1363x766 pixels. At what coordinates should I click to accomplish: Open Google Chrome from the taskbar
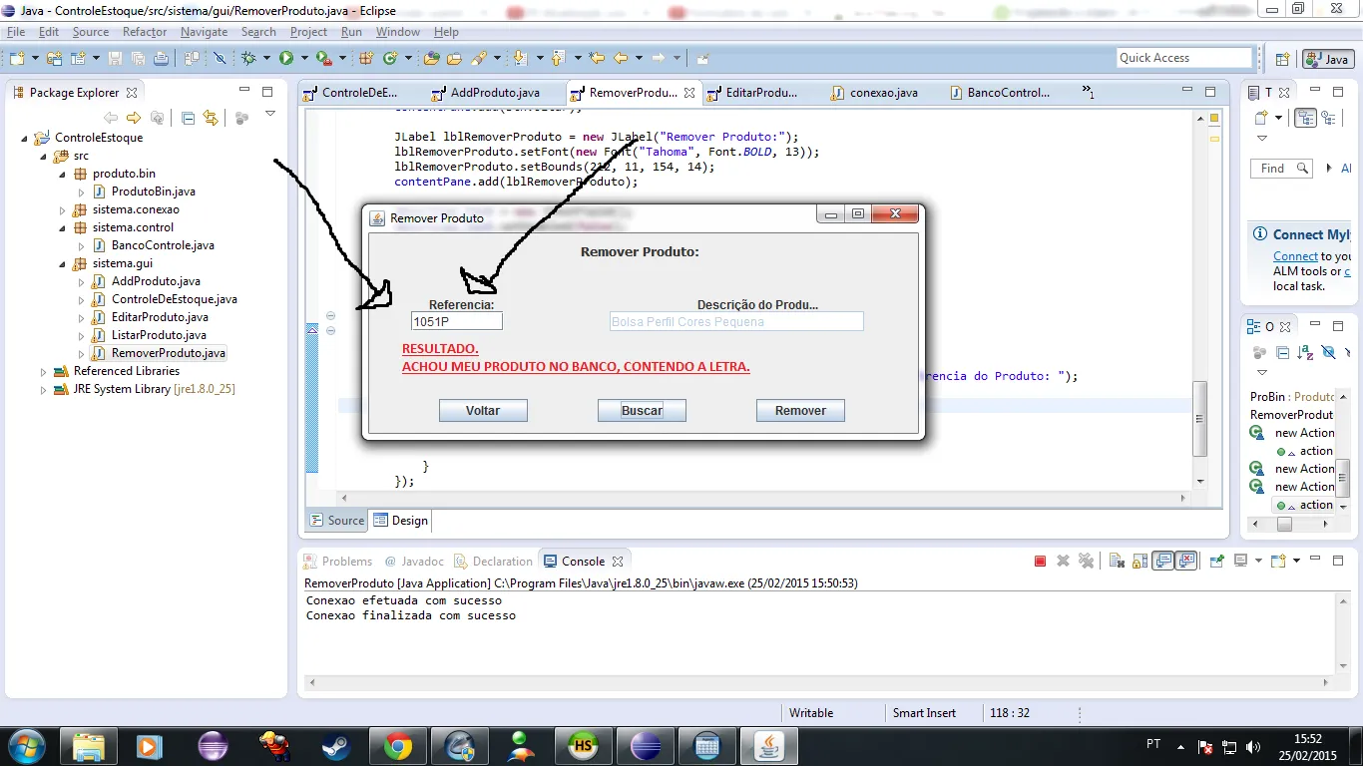[x=398, y=745]
